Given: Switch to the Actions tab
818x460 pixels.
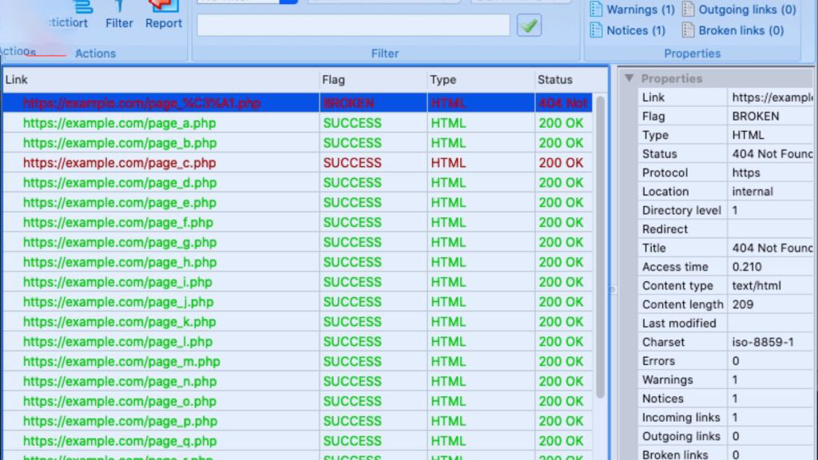Looking at the screenshot, I should coord(18,51).
